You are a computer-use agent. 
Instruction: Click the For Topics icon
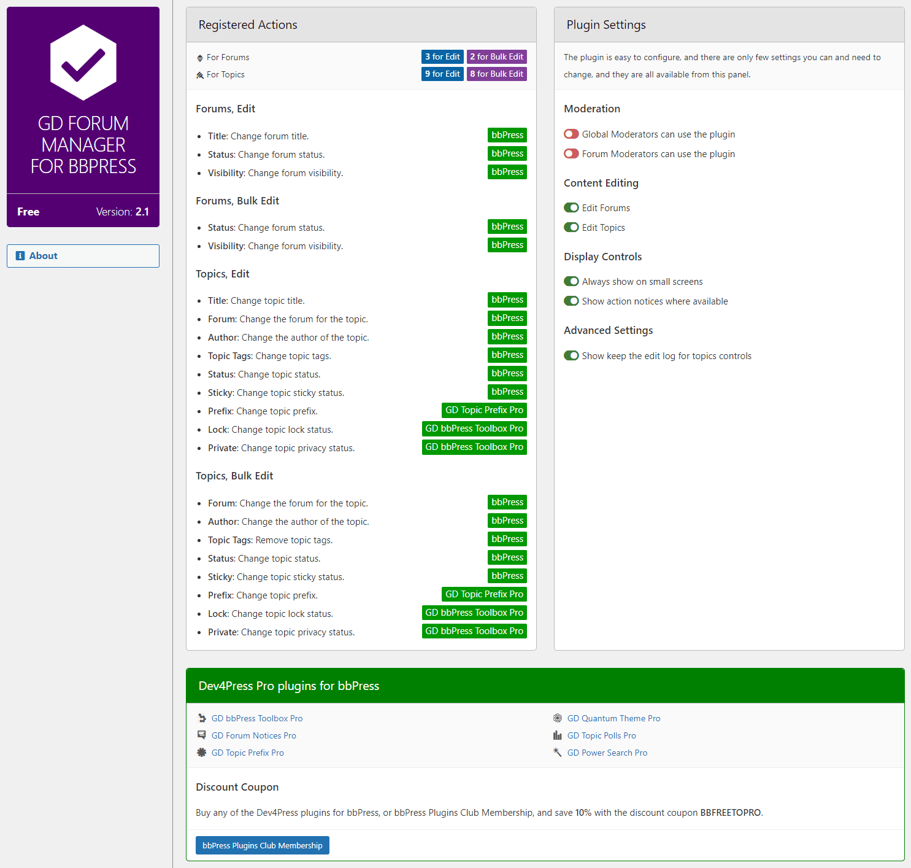[x=200, y=75]
